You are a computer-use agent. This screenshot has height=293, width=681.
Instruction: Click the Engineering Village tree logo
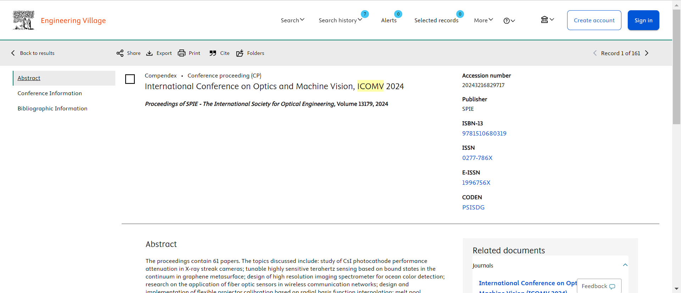click(x=23, y=20)
